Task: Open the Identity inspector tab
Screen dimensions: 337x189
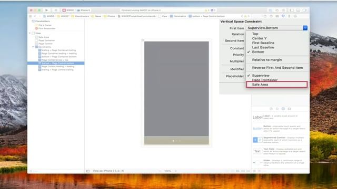Action: 277,16
